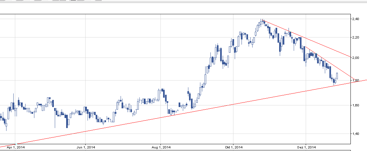Image resolution: width=367 pixels, height=151 pixels.
Task: Select the Dez 1, 2014 date label
Action: (307, 147)
